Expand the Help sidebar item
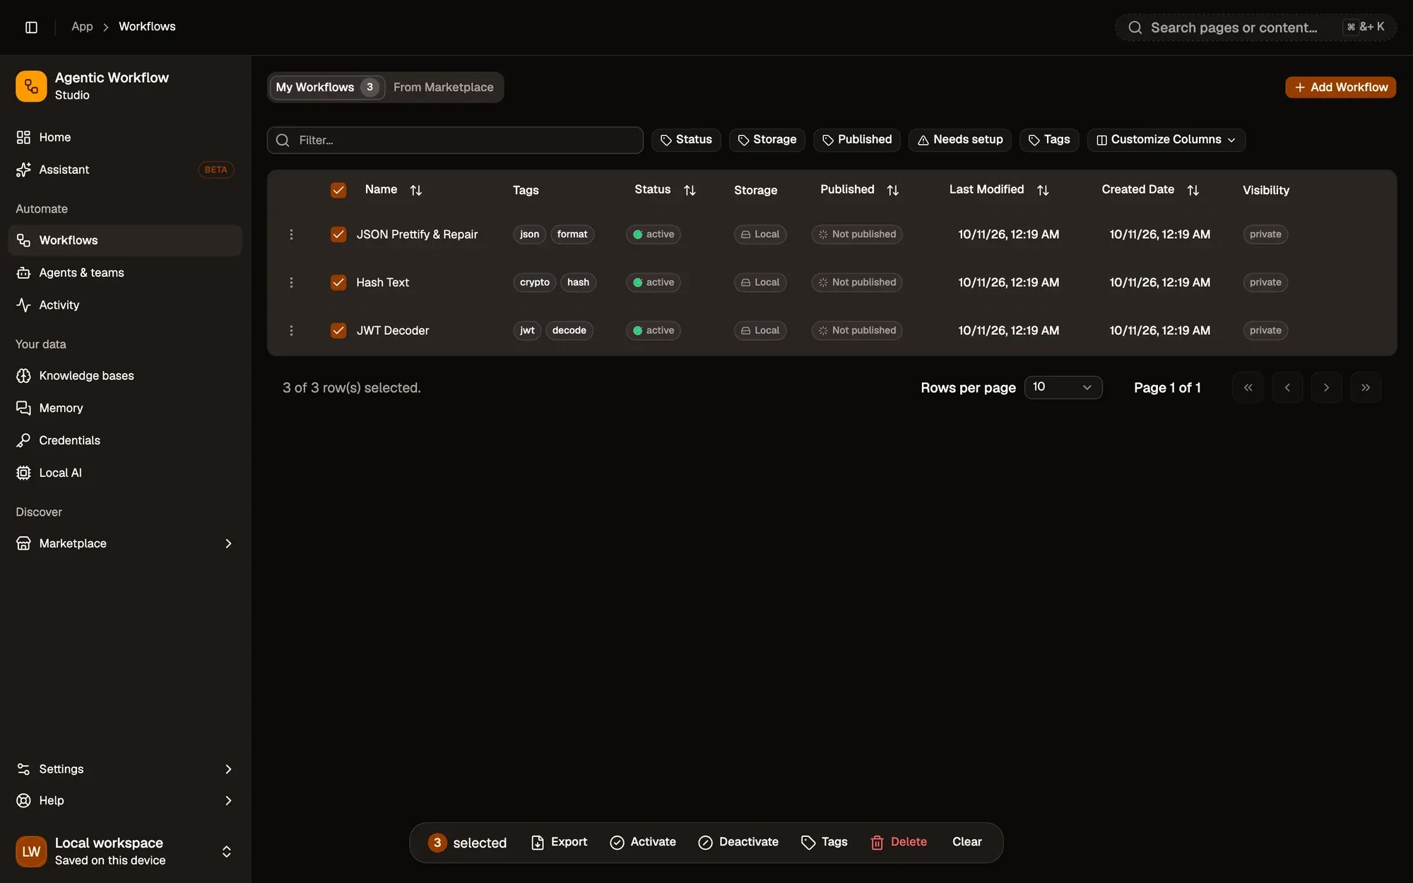 pyautogui.click(x=125, y=801)
